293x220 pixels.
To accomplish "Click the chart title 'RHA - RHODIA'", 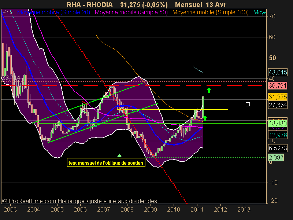I will 90,4.
